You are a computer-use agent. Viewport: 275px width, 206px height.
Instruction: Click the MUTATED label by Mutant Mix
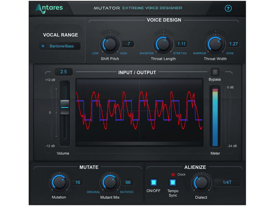(x=126, y=192)
